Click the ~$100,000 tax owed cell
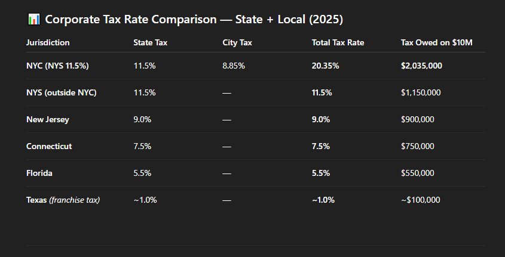 (420, 200)
